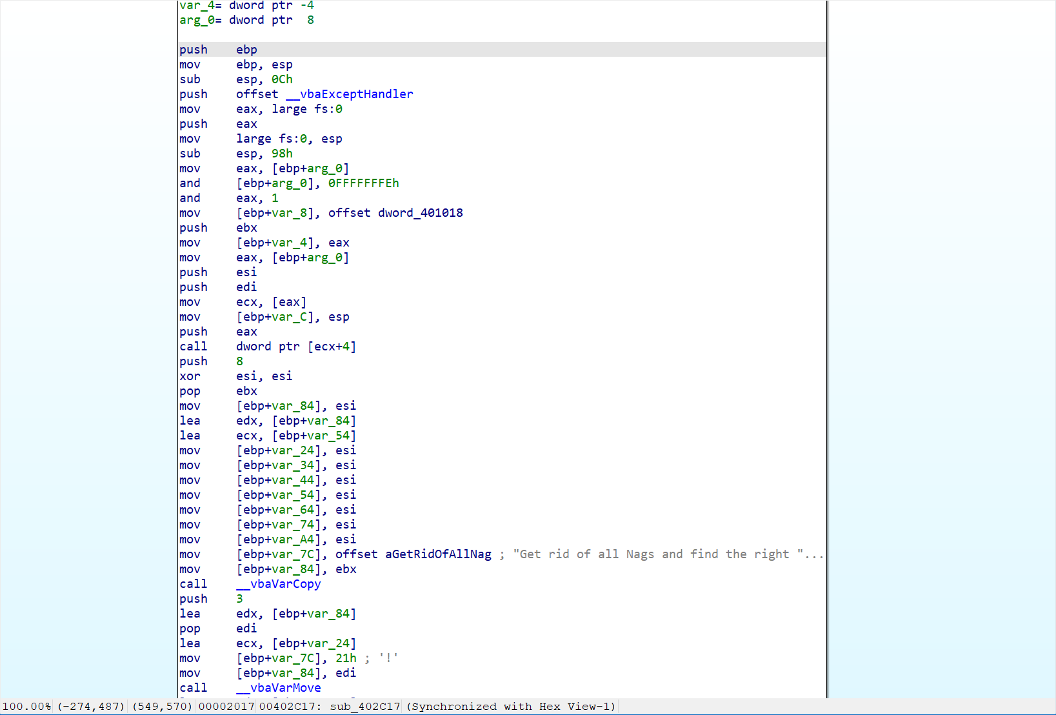Image resolution: width=1056 pixels, height=715 pixels.
Task: Click the 0FFFFFFFEh immediate value
Action: click(363, 183)
